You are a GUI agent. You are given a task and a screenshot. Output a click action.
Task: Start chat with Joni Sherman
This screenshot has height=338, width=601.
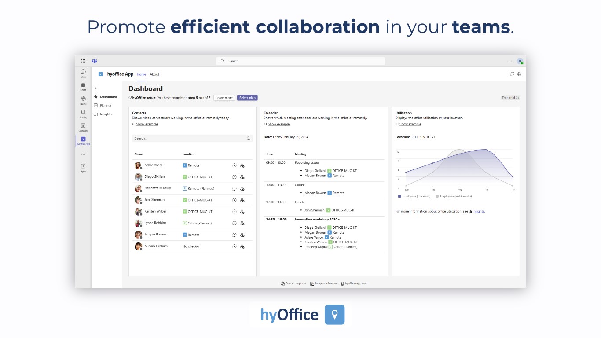click(x=235, y=200)
